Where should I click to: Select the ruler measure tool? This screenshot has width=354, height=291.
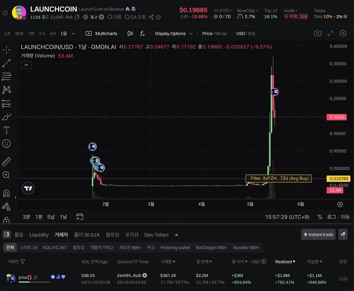tap(6, 162)
